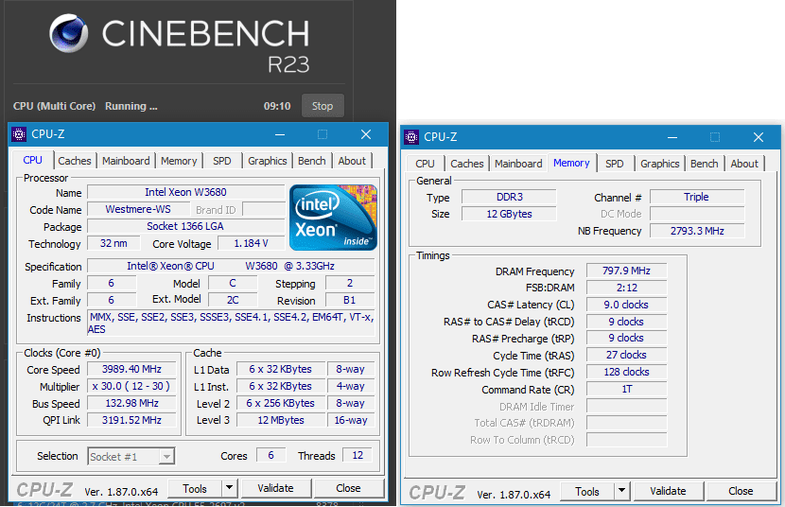Viewport: 785px width, 507px height.
Task: Click the Threads count field showing 12
Action: click(x=358, y=455)
